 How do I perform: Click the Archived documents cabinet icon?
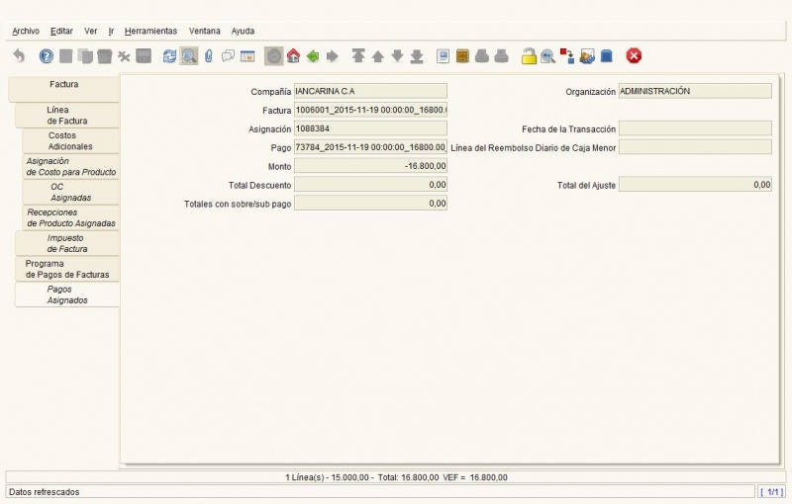462,56
